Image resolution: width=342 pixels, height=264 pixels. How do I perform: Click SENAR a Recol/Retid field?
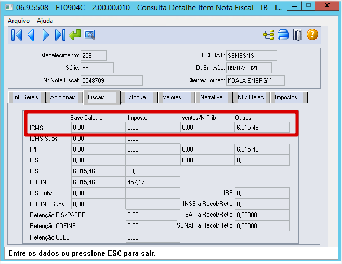[x=262, y=226]
